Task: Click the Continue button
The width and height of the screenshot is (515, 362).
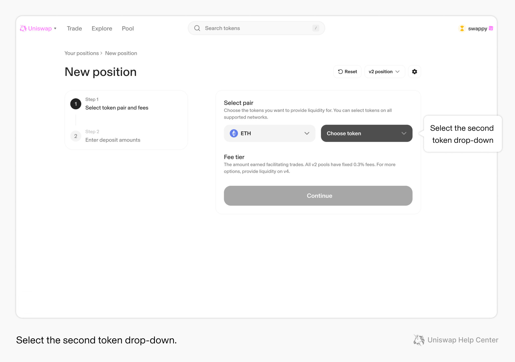Action: point(318,196)
